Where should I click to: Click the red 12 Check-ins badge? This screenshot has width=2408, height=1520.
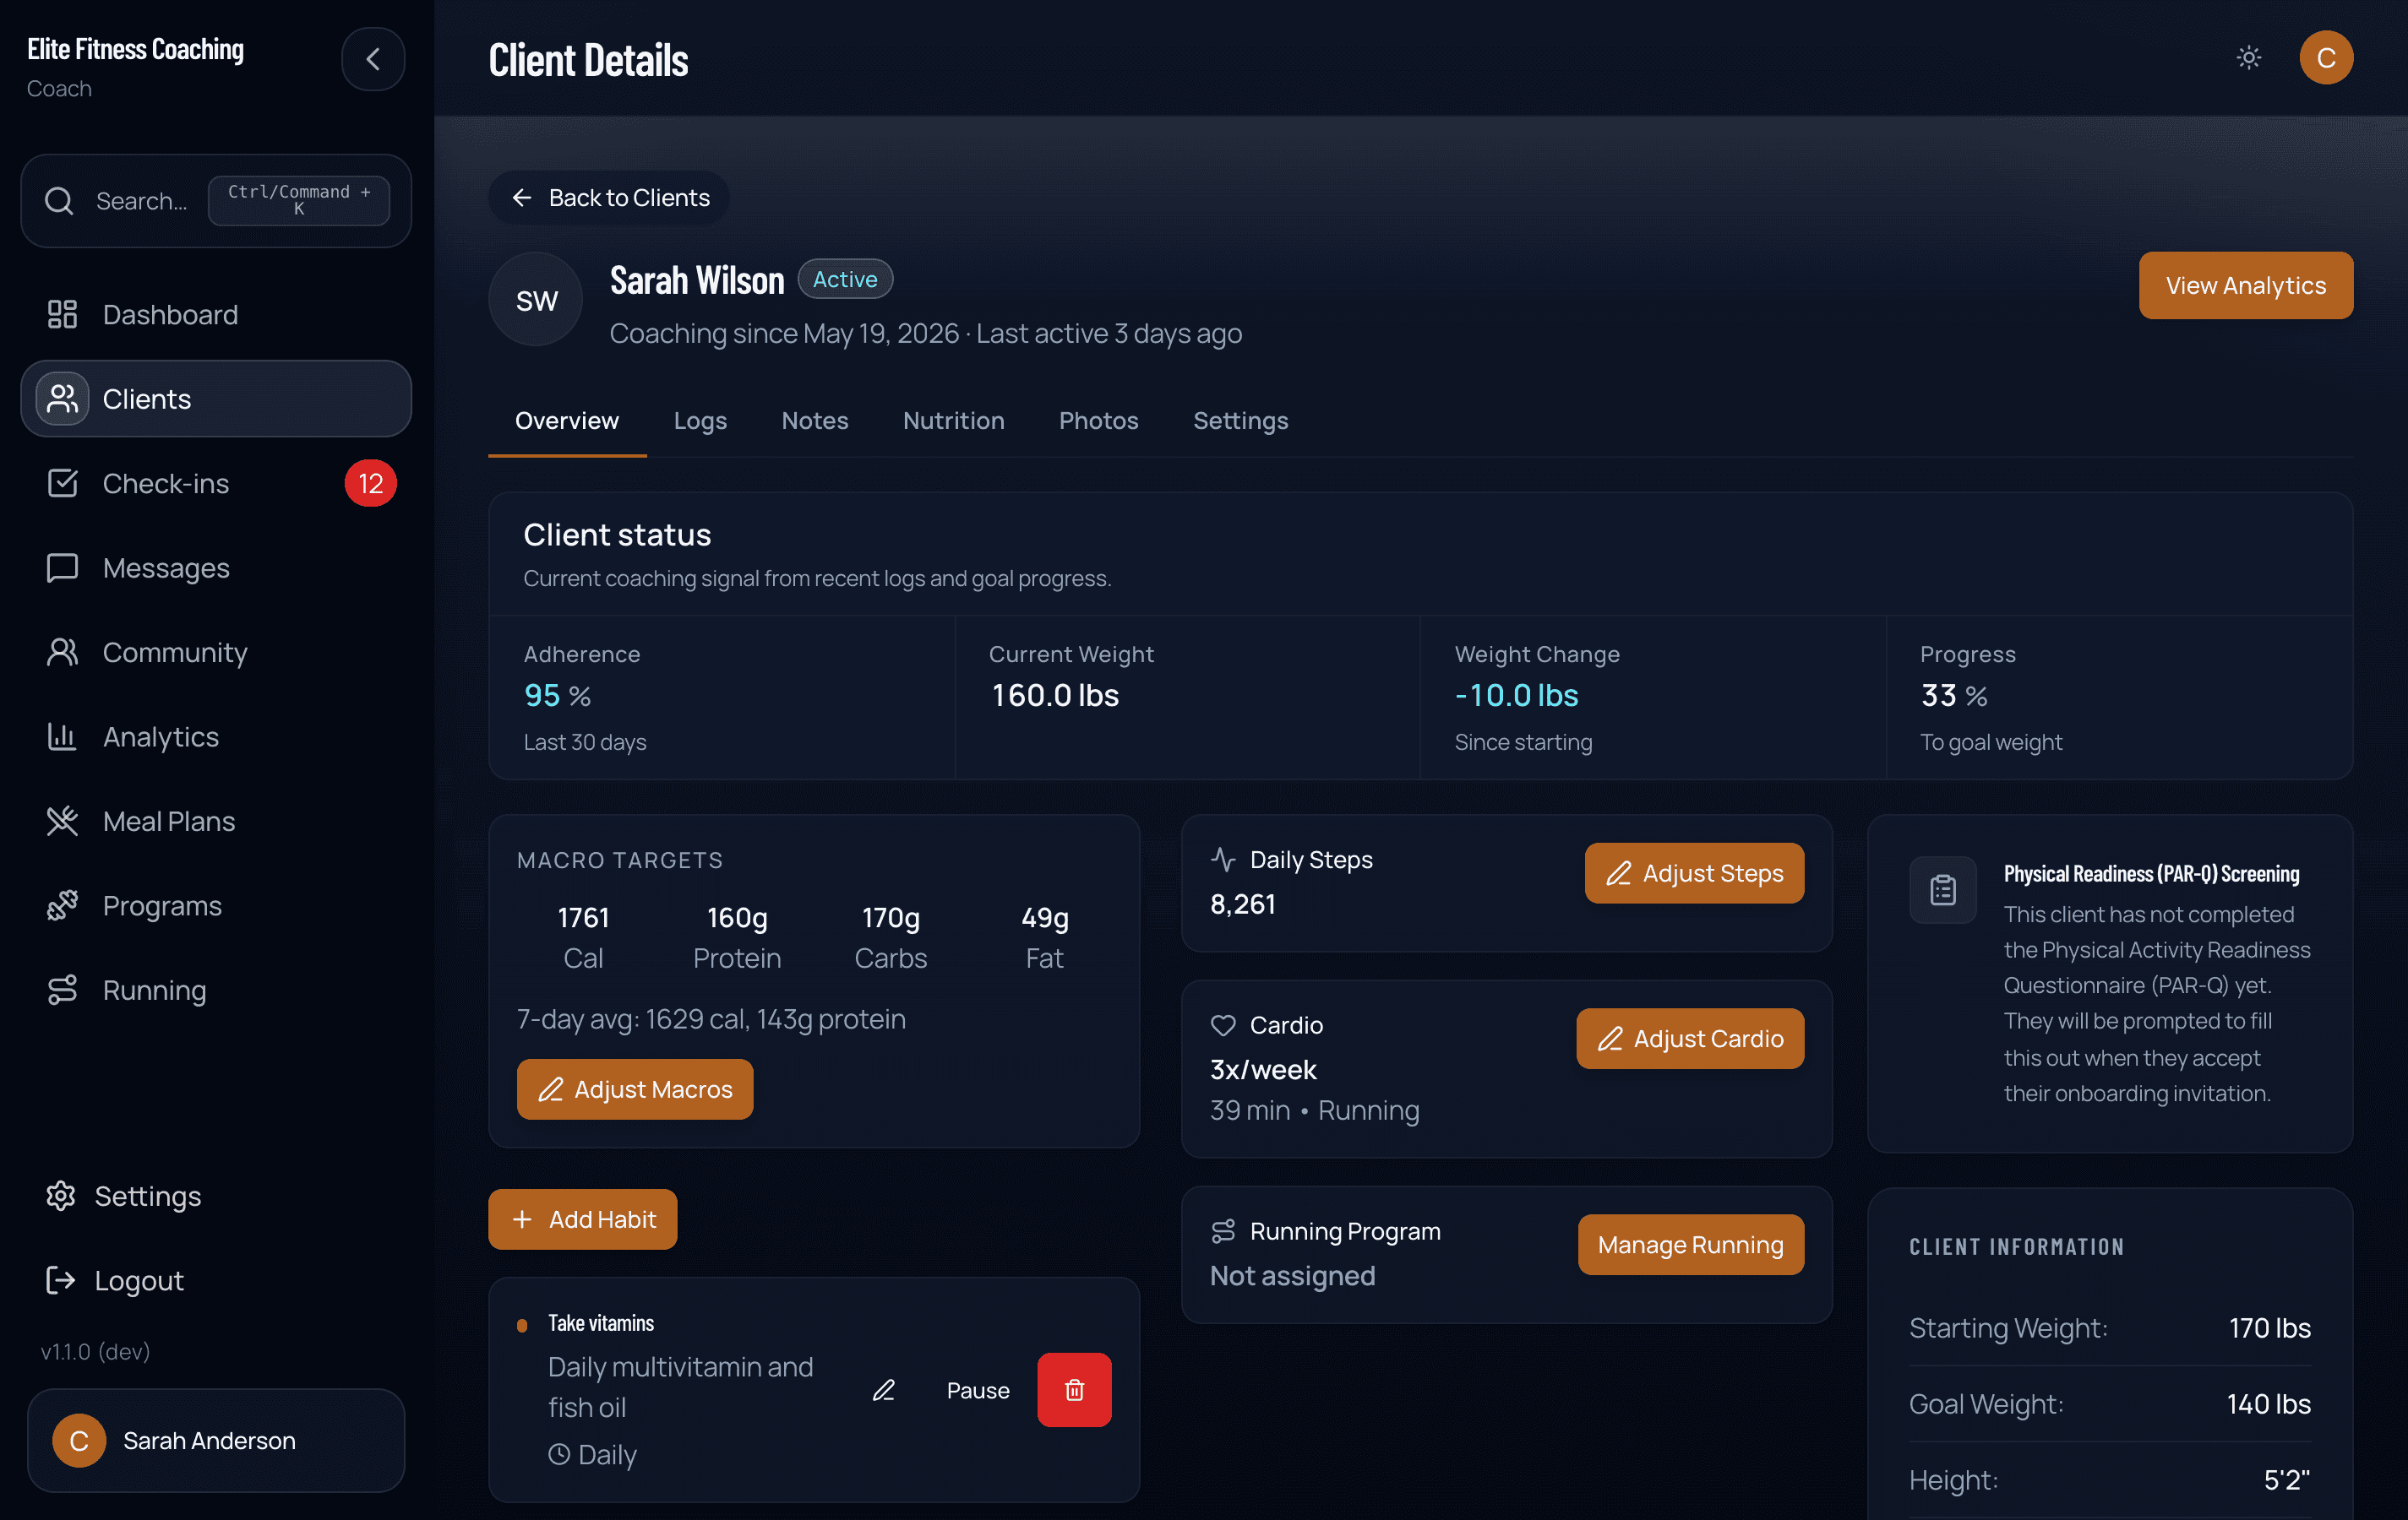pyautogui.click(x=371, y=484)
